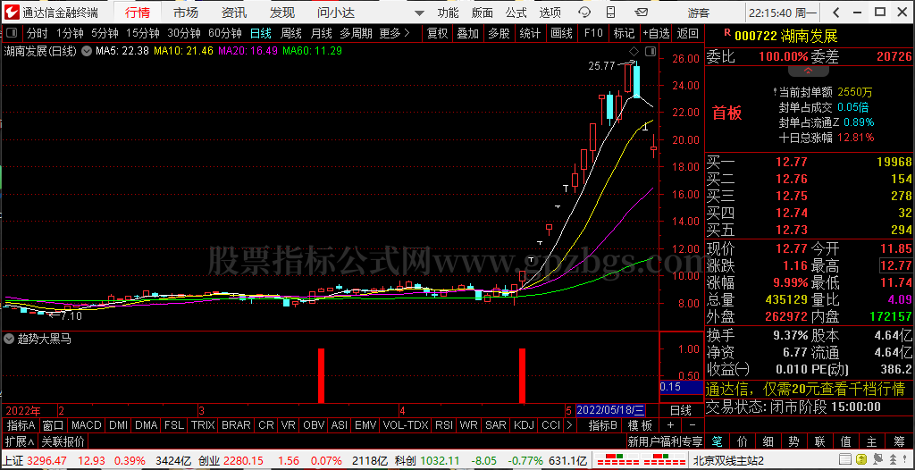Click the 2022/05/18 date marker

coord(611,410)
